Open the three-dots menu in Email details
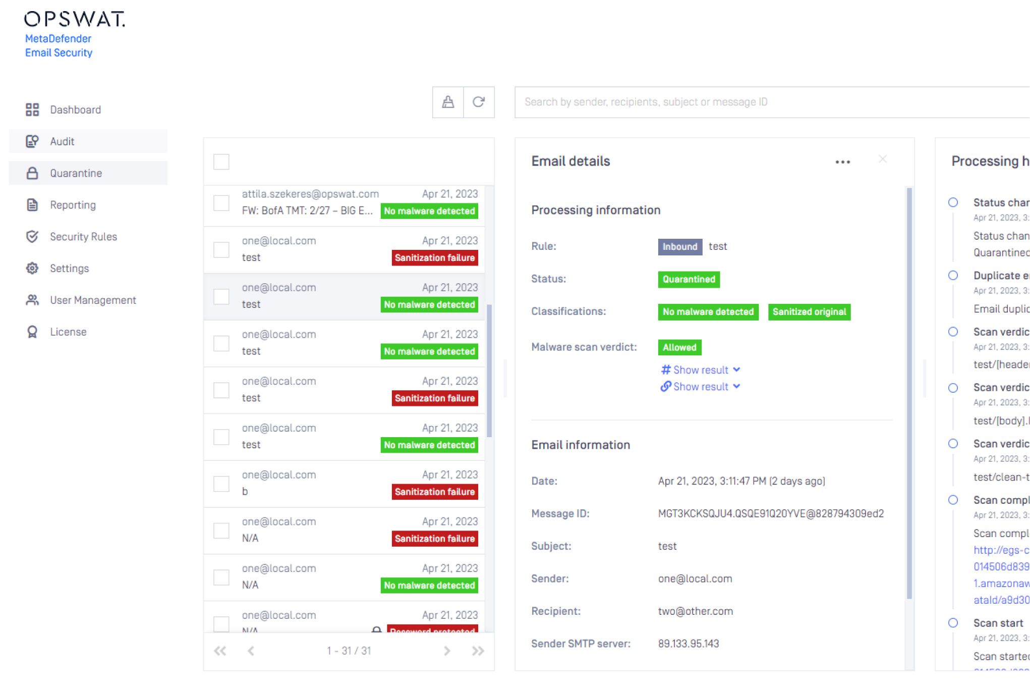This screenshot has width=1030, height=687. pos(842,162)
